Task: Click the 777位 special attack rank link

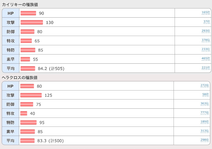Action: coord(205,113)
